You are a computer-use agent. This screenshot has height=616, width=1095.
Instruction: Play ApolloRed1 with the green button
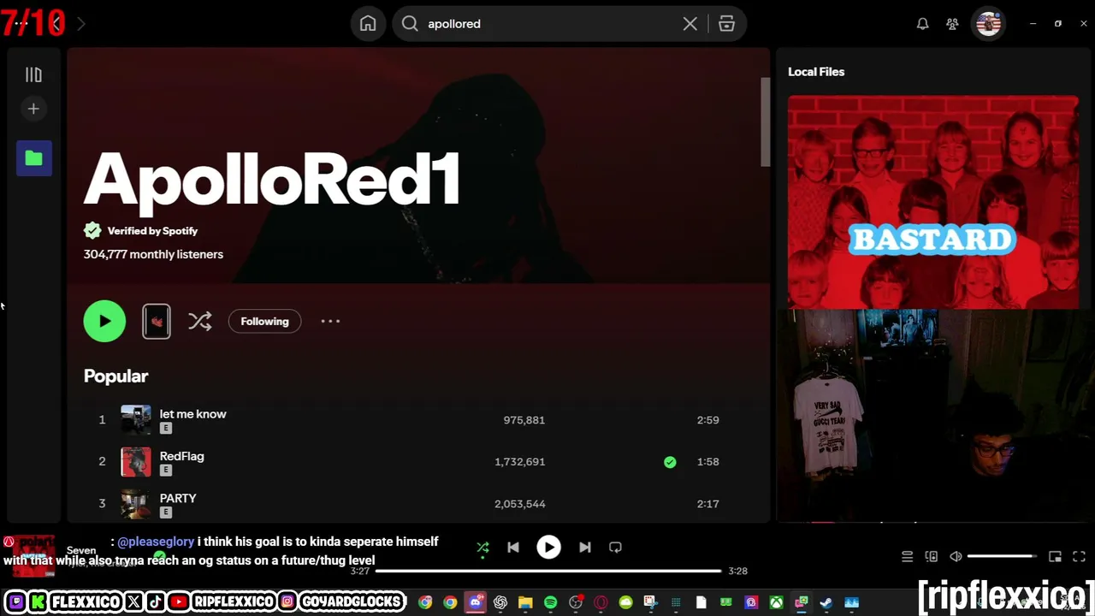104,322
